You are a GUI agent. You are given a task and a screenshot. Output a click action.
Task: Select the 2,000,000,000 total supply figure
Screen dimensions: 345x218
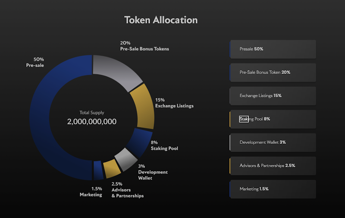click(x=92, y=121)
